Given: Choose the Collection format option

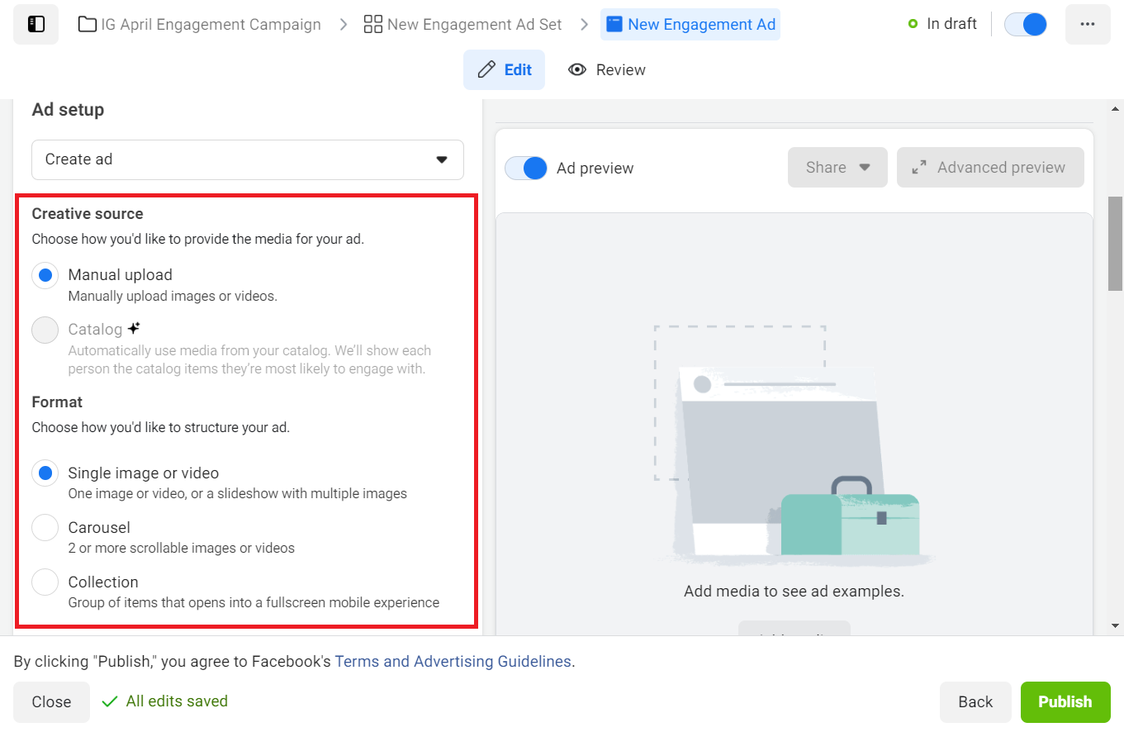Looking at the screenshot, I should (45, 582).
